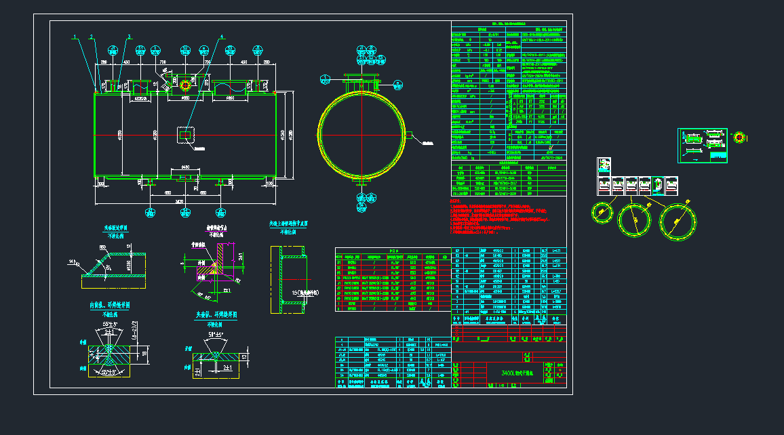The image size is (784, 435).
Task: Click the small red-green circle beside thumbnail sheet
Action: pos(740,137)
